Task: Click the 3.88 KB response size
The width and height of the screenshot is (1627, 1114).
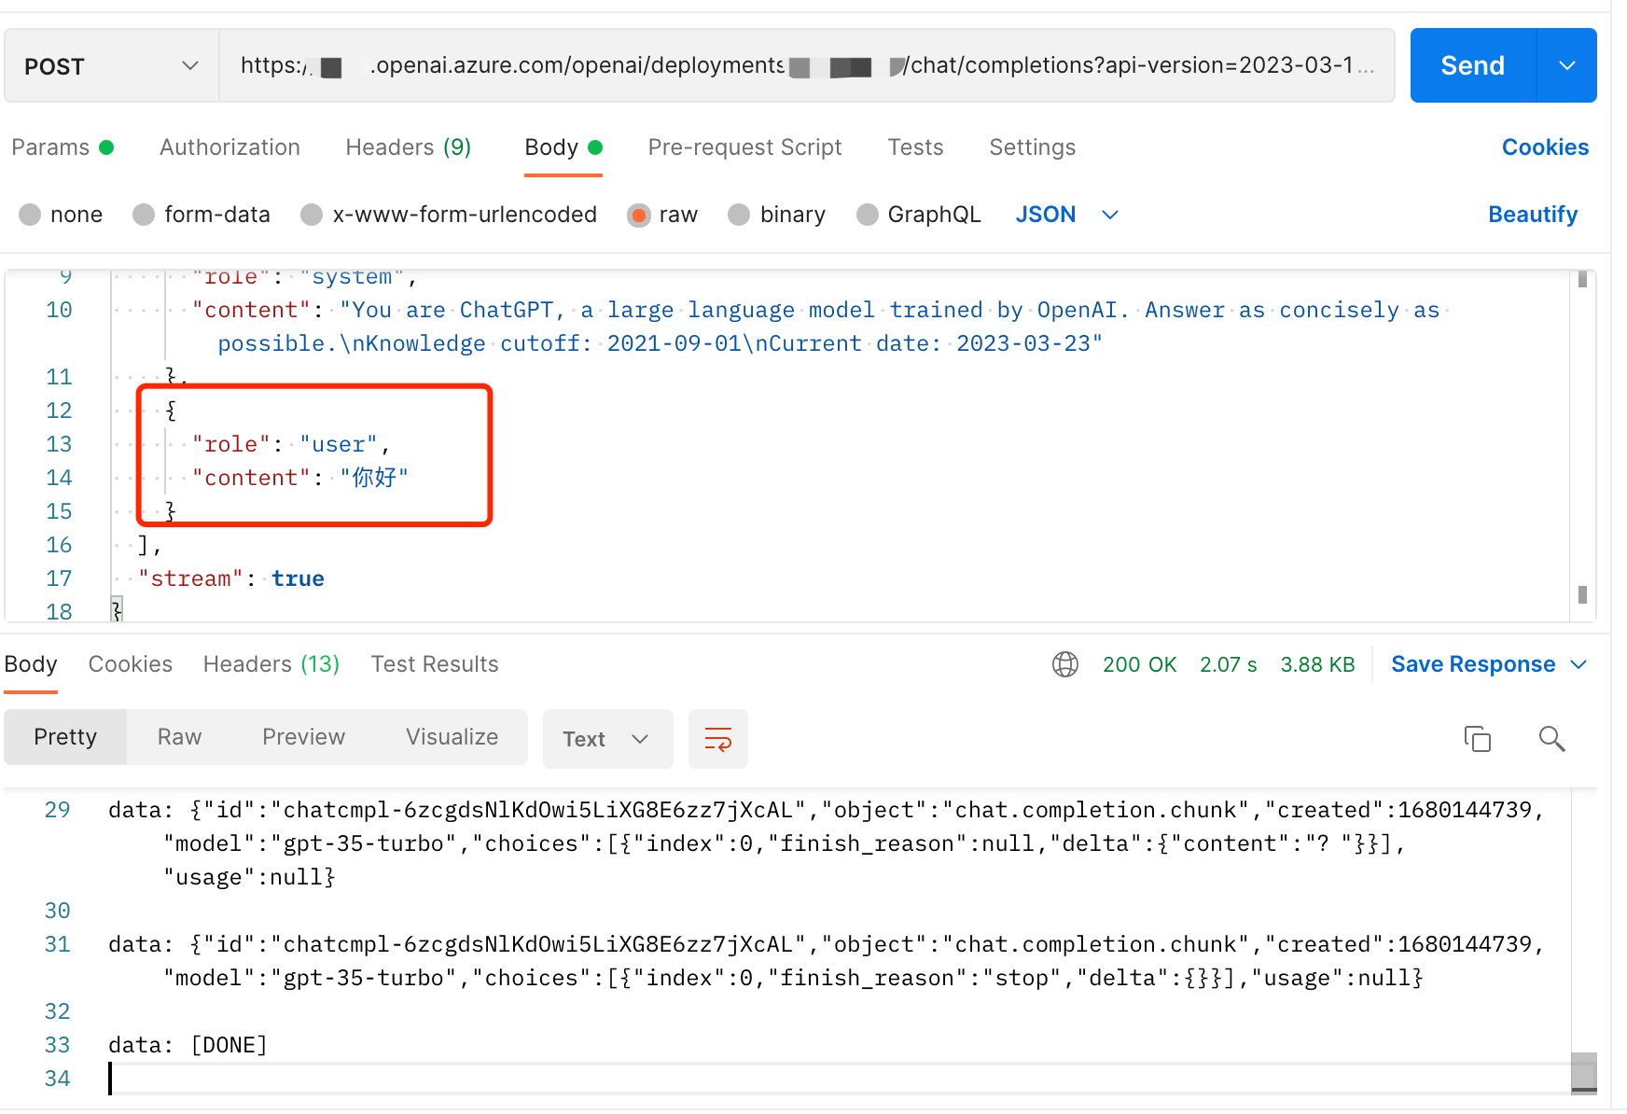Action: 1317,664
